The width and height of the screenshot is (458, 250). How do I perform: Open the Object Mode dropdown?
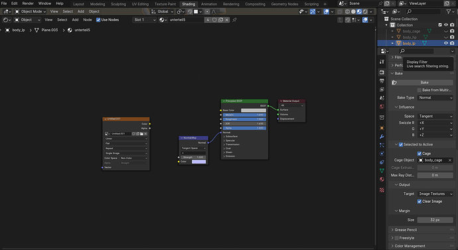[x=31, y=12]
